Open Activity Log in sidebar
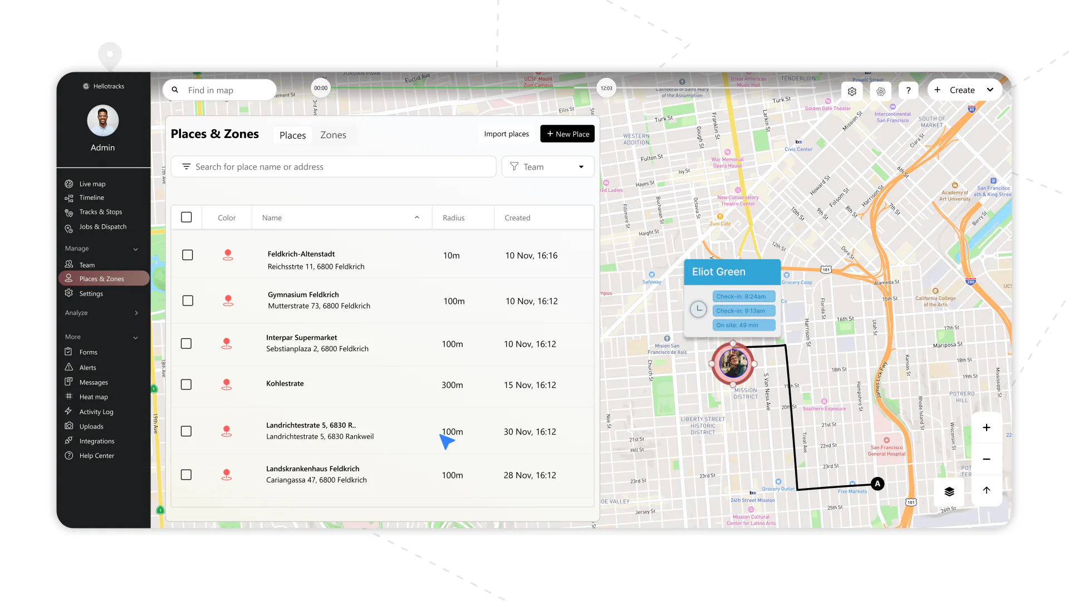This screenshot has width=1069, height=601. (96, 412)
